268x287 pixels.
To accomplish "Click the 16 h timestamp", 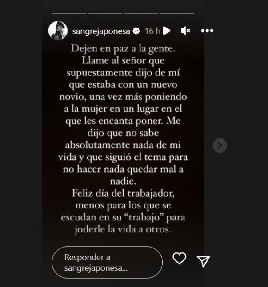I will coord(152,31).
